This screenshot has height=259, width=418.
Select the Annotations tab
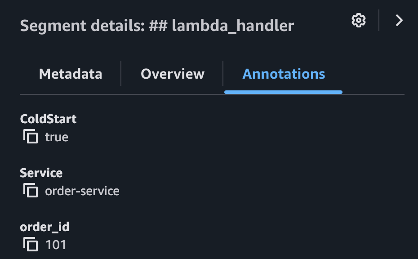pos(283,74)
